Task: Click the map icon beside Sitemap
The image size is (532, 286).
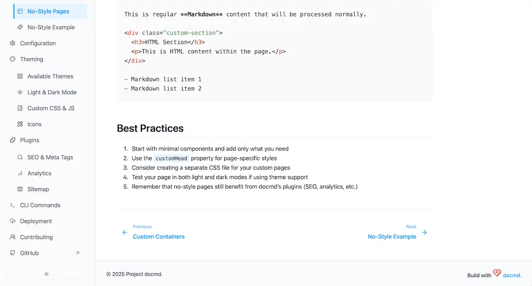Action: point(20,189)
